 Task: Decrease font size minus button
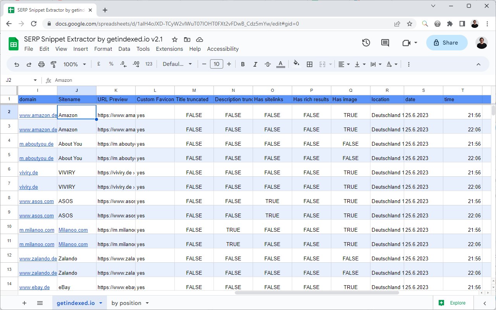(x=204, y=64)
